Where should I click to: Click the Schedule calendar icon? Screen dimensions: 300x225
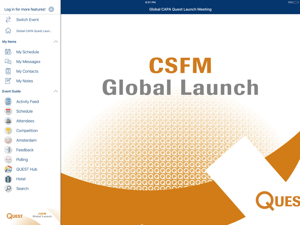[8, 111]
